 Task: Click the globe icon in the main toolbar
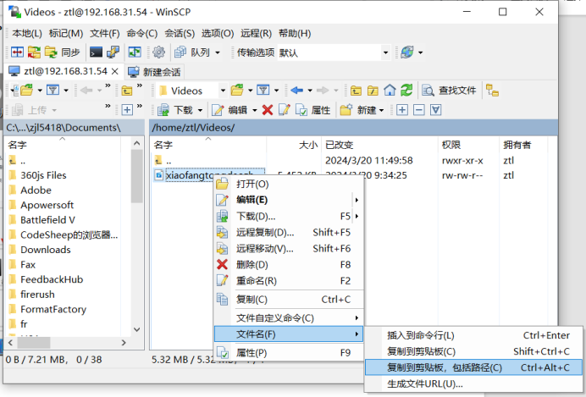click(x=407, y=52)
